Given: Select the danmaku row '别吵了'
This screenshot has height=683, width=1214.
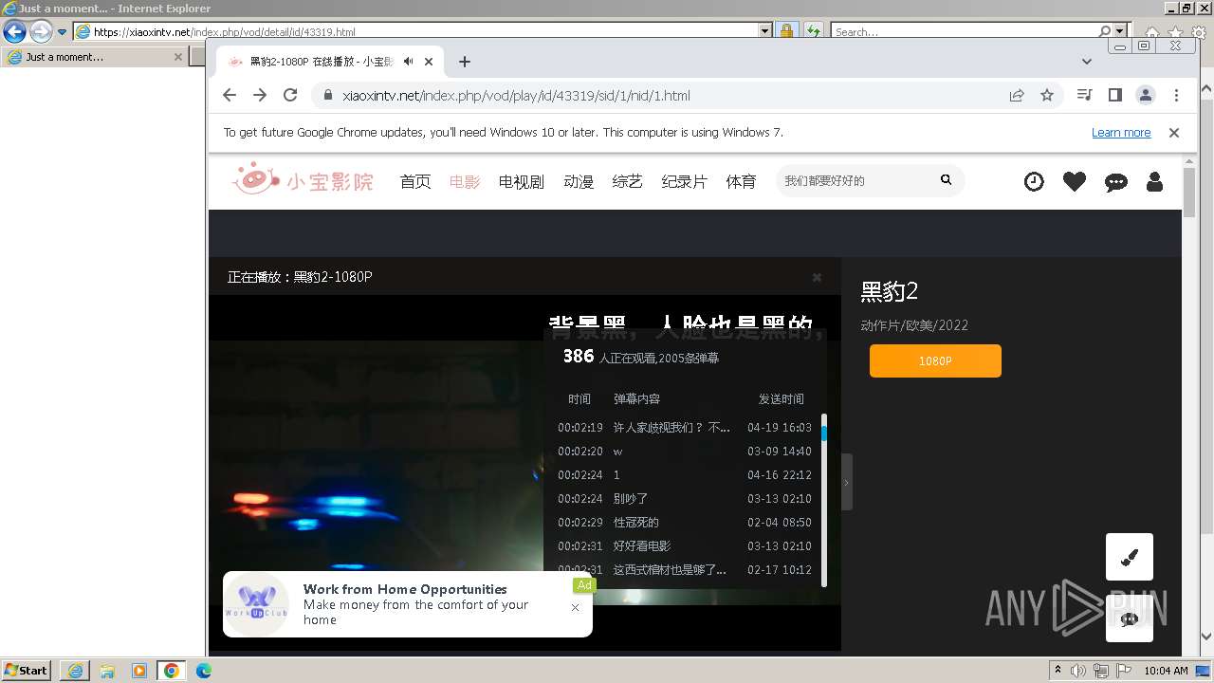Looking at the screenshot, I should 685,498.
